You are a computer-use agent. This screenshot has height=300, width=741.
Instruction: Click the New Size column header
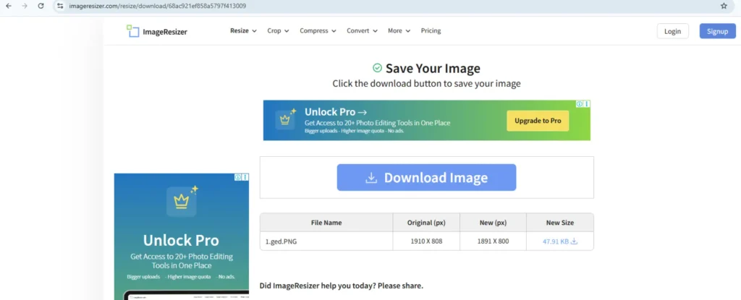[560, 223]
